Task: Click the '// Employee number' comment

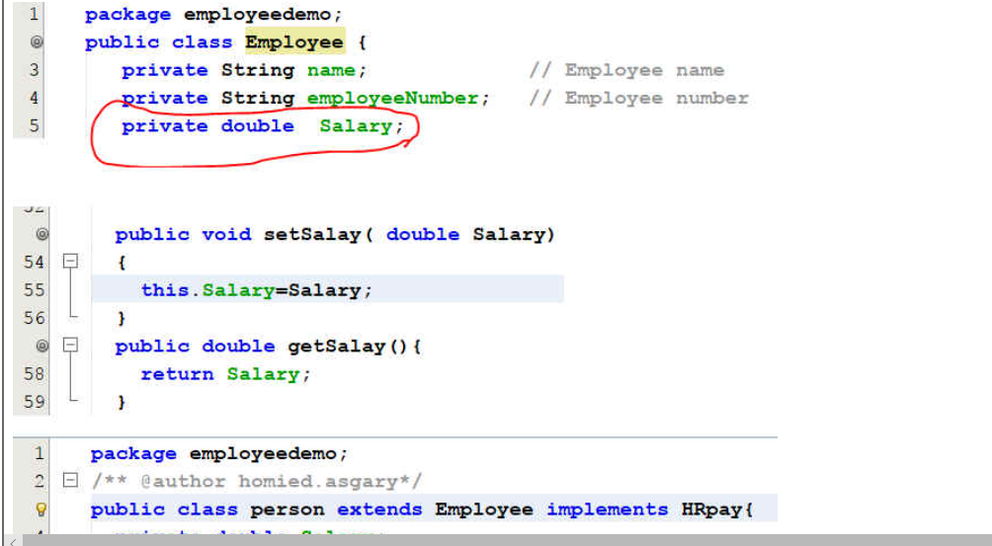Action: (639, 98)
